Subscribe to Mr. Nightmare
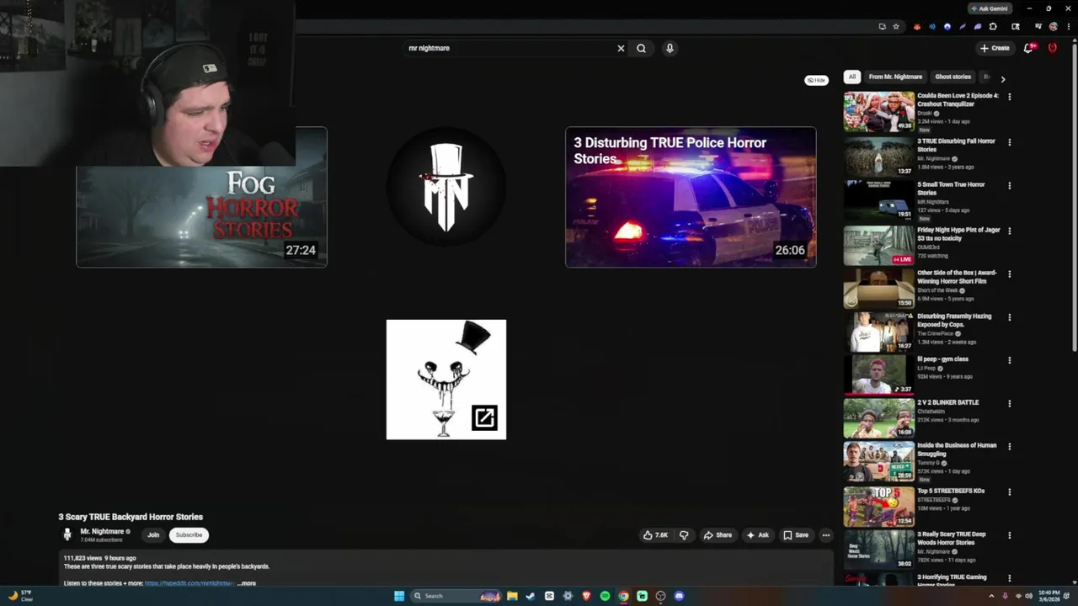Image resolution: width=1078 pixels, height=606 pixels. pos(189,535)
